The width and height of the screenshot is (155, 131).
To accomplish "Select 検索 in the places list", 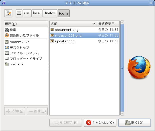I will click(26, 30).
